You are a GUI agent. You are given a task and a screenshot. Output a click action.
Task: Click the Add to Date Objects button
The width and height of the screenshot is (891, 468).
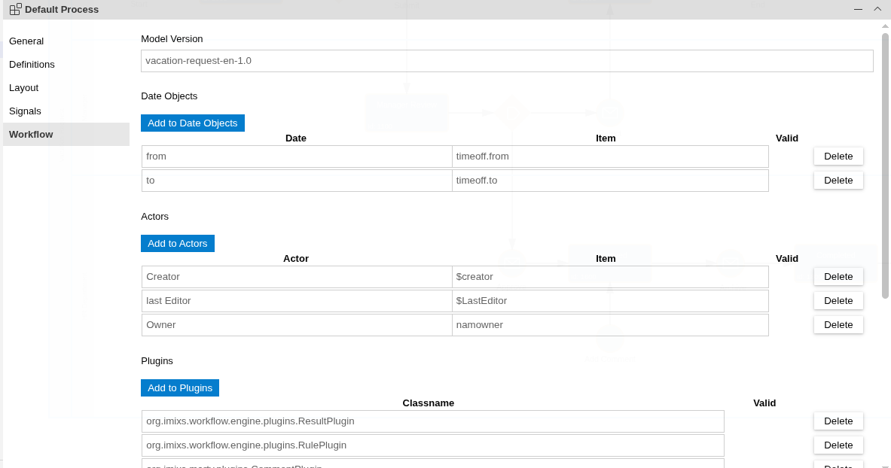[x=192, y=123]
